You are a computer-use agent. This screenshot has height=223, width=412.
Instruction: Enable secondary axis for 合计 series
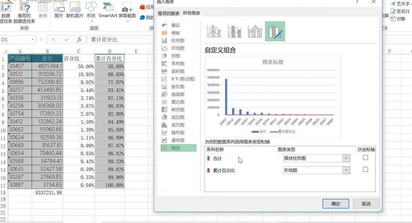pos(365,158)
